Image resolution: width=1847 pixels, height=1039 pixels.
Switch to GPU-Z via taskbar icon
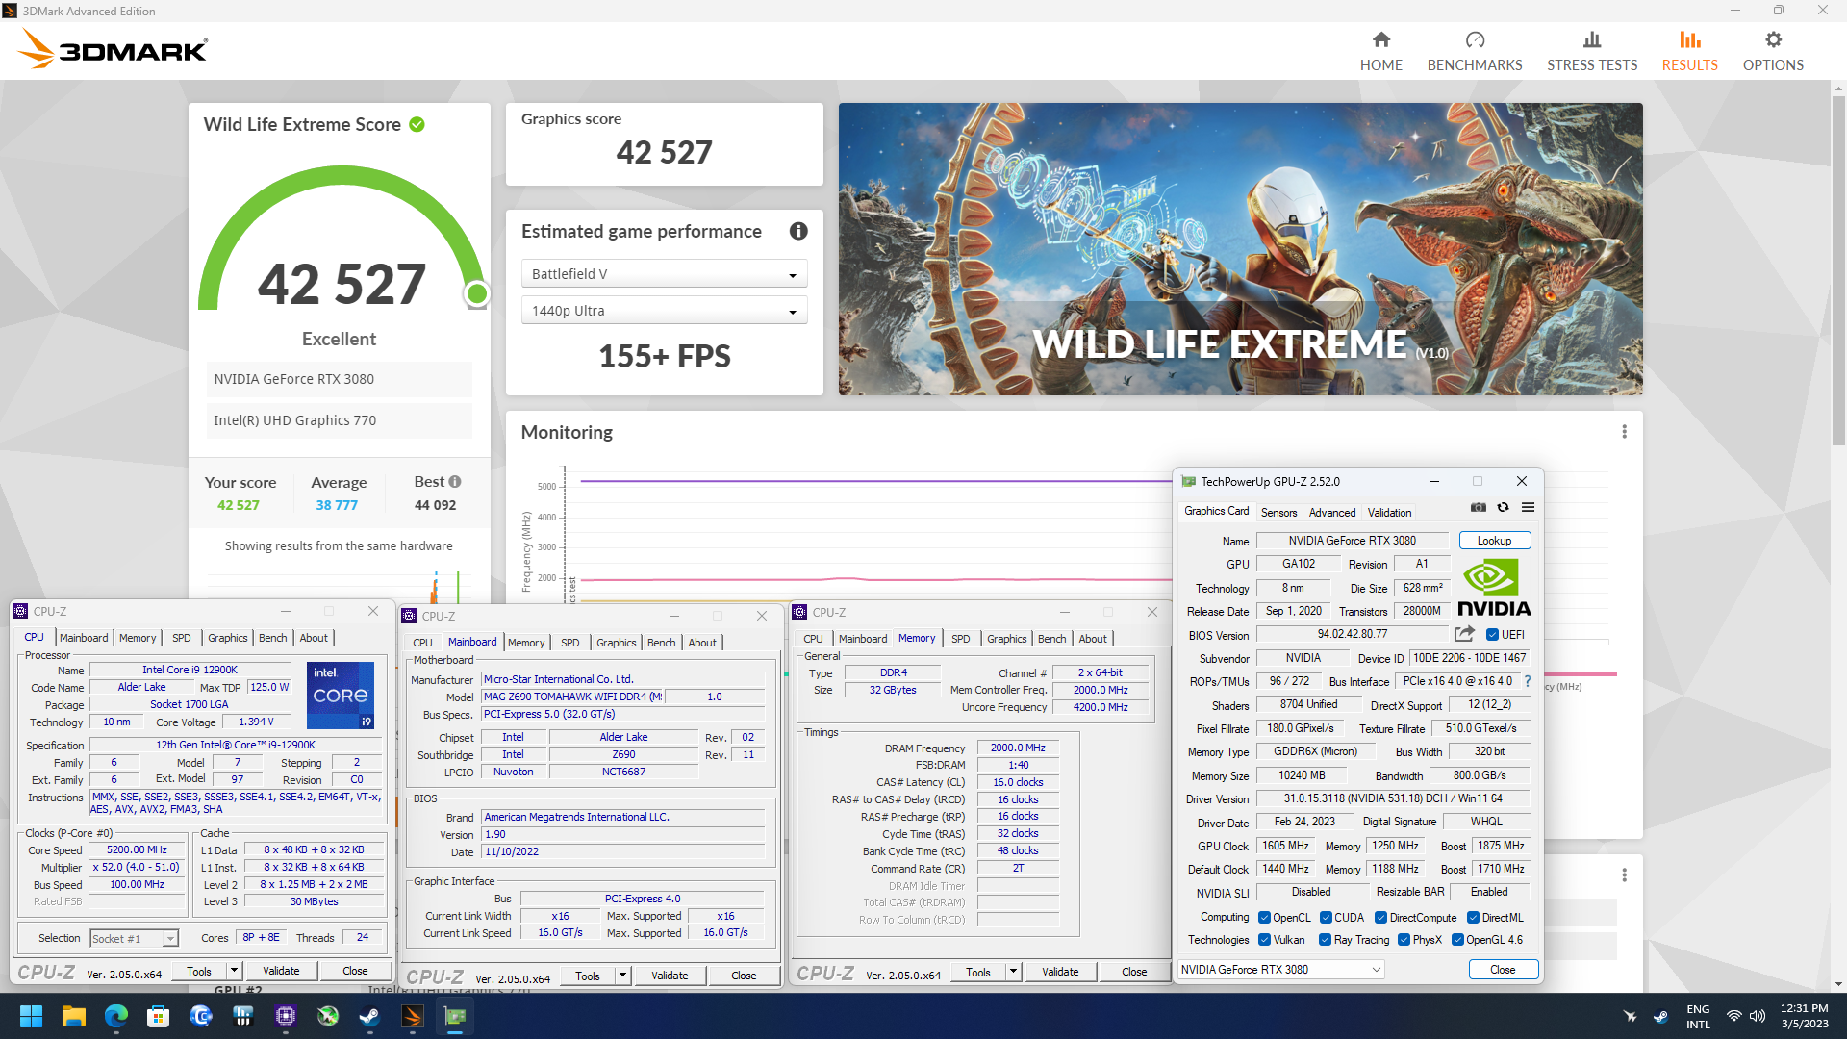click(x=455, y=1016)
